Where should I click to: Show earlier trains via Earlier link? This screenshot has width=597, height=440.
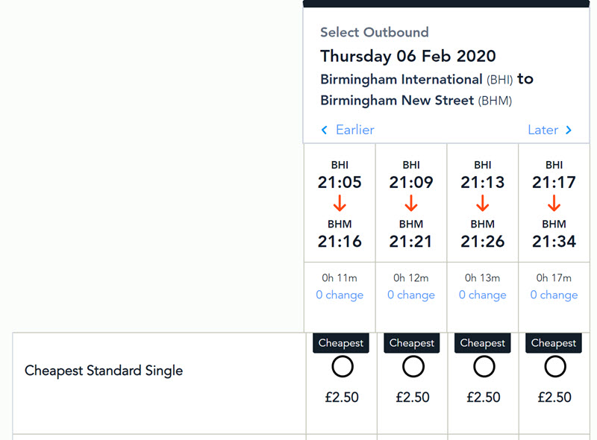pos(355,131)
